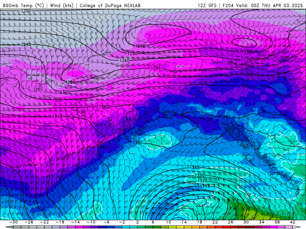Screen dimensions: 306x229
Task: Click the -2 temperature scale value
Action: point(122,222)
